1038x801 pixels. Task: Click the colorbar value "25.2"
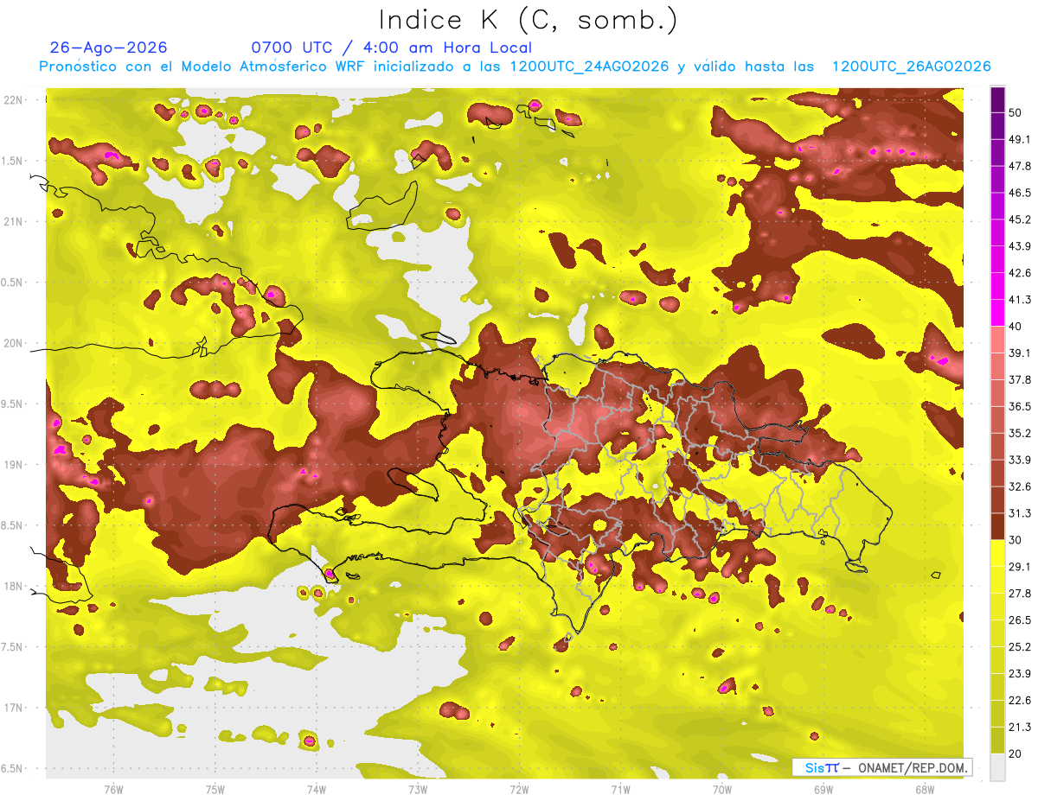[x=1020, y=647]
